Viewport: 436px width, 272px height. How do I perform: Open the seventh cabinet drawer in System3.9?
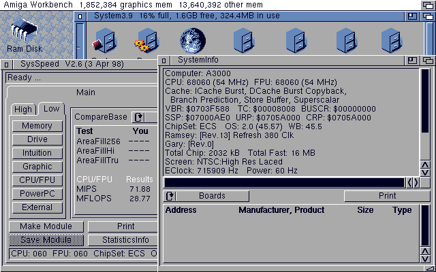(392, 41)
